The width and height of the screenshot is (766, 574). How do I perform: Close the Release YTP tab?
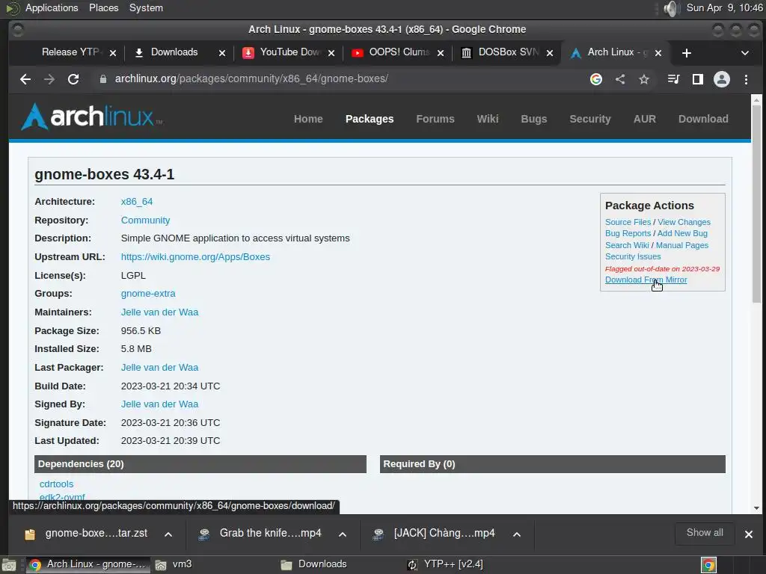coord(113,53)
